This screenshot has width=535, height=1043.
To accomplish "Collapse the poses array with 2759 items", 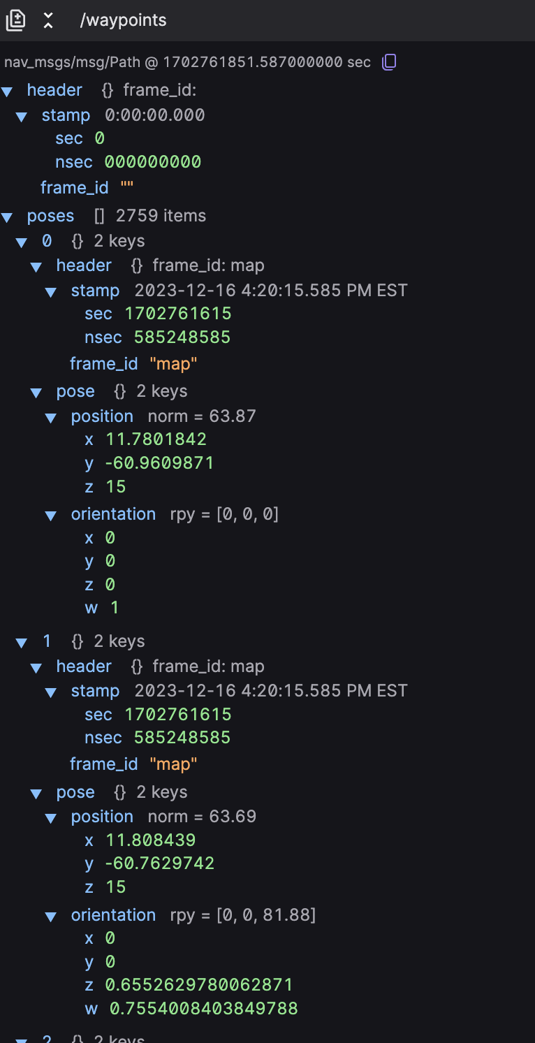I will point(8,217).
